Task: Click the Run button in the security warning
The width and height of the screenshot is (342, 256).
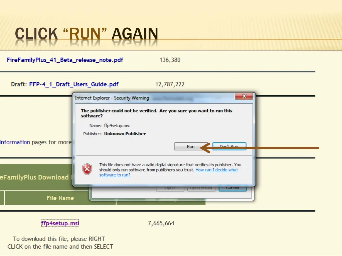Action: pos(191,146)
